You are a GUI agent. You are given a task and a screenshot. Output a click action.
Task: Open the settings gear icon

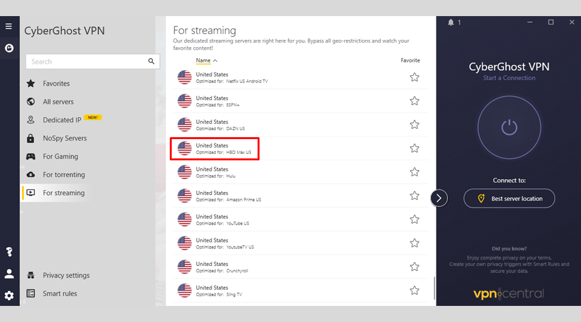tap(9, 296)
